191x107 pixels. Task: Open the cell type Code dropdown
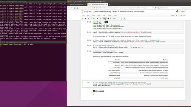click(117, 18)
